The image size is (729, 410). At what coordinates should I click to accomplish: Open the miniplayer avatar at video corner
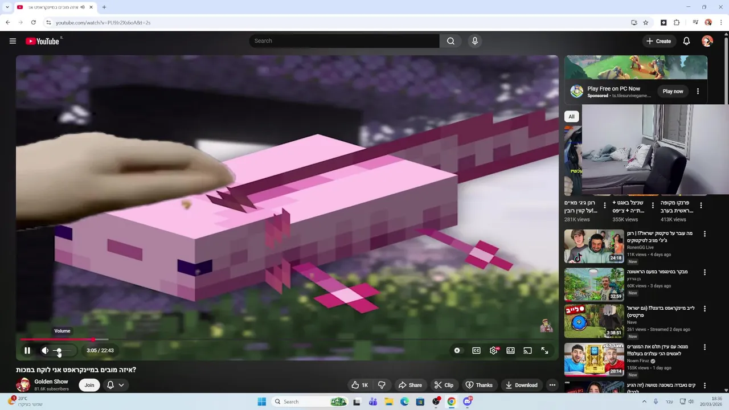546,326
